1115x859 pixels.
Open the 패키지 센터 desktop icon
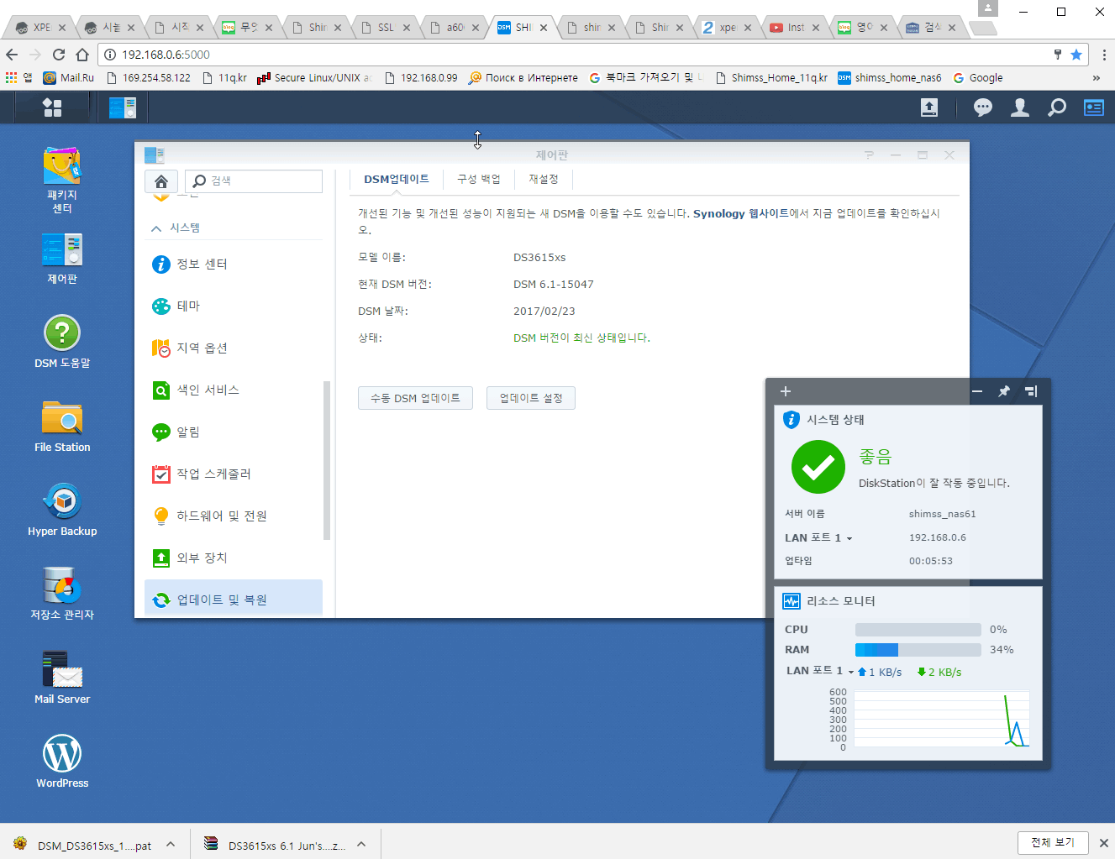[x=62, y=181]
